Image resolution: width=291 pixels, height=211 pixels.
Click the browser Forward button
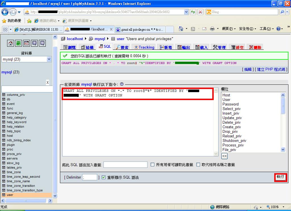tap(13, 12)
